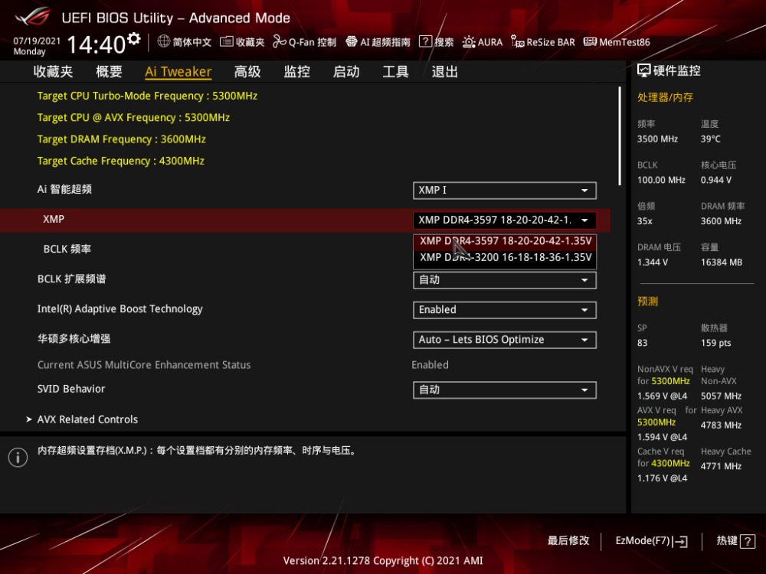Open Intel Adaptive Boost Technology dropdown
This screenshot has width=766, height=574.
(x=505, y=310)
